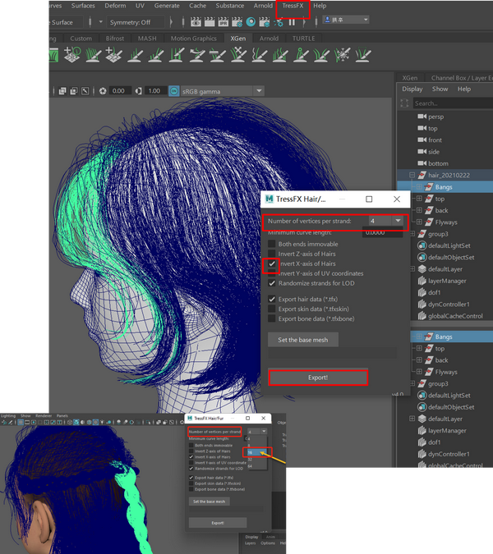Image resolution: width=493 pixels, height=554 pixels.
Task: Click Set the base mesh in large dialog
Action: point(302,340)
